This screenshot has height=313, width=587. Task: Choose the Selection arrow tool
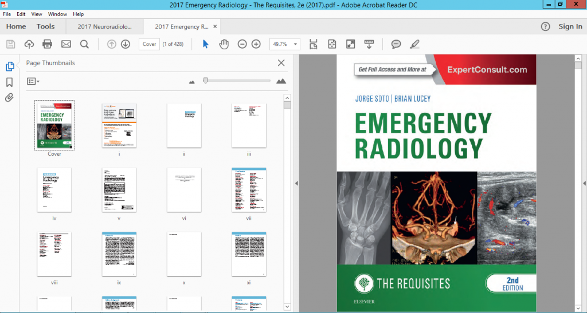click(205, 44)
